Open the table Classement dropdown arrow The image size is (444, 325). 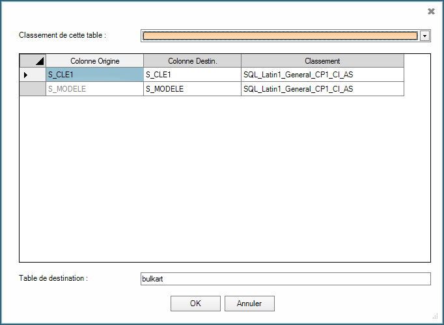[425, 36]
